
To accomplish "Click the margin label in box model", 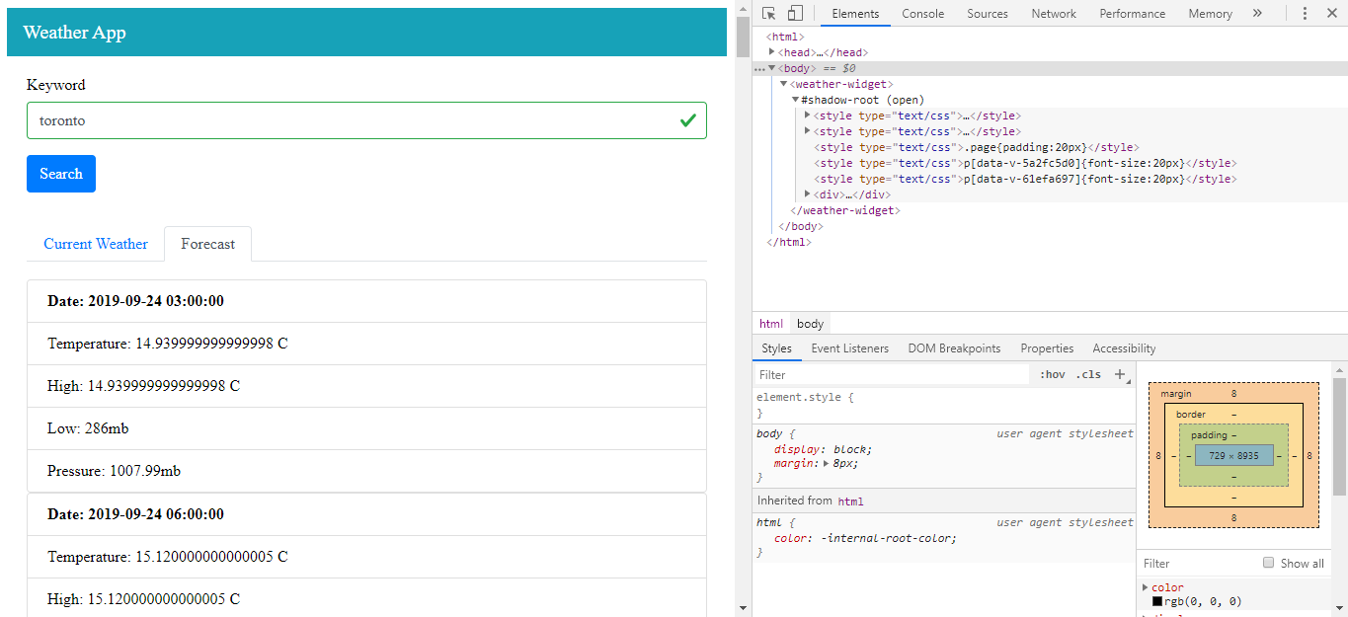I will pyautogui.click(x=1175, y=394).
